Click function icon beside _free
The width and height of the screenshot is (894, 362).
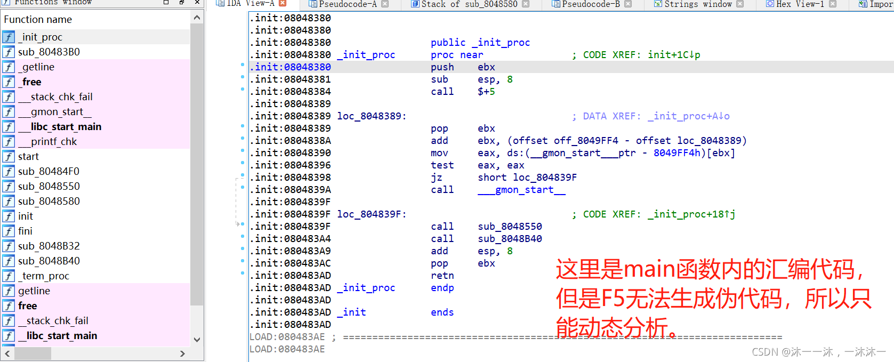point(9,82)
